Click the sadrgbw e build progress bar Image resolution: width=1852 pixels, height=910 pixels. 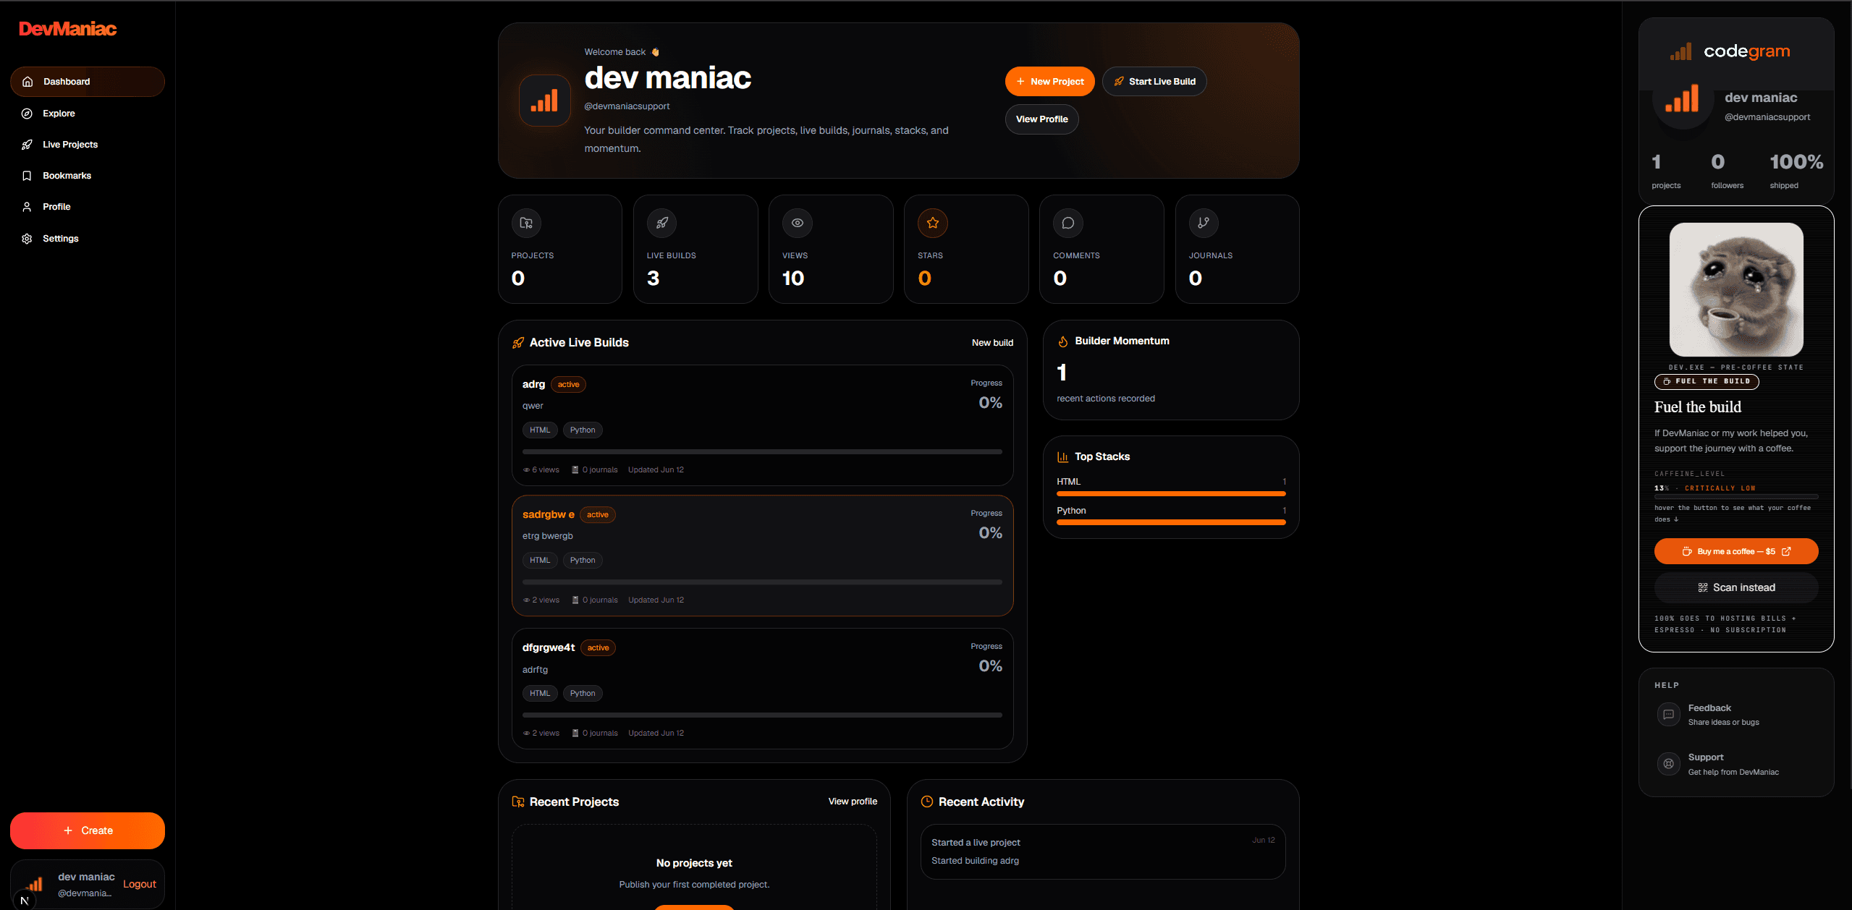[x=762, y=582]
